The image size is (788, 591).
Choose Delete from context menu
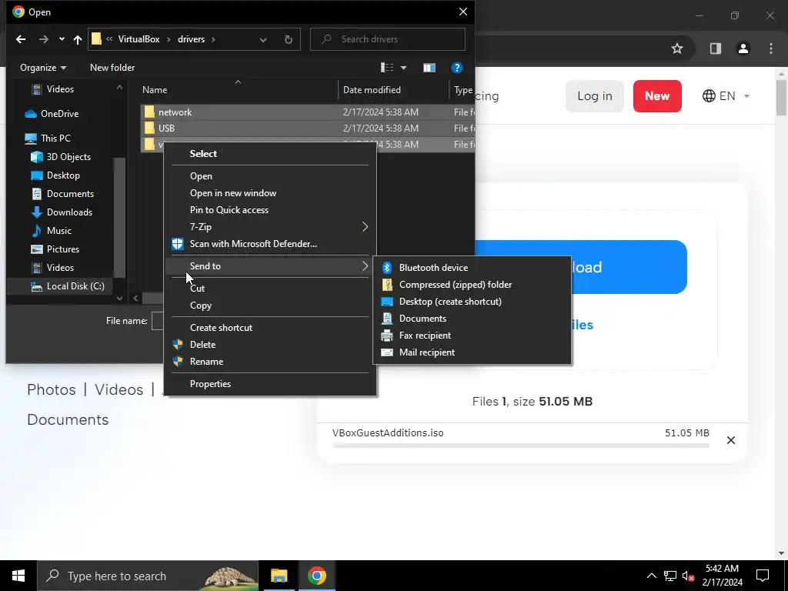click(x=270, y=345)
